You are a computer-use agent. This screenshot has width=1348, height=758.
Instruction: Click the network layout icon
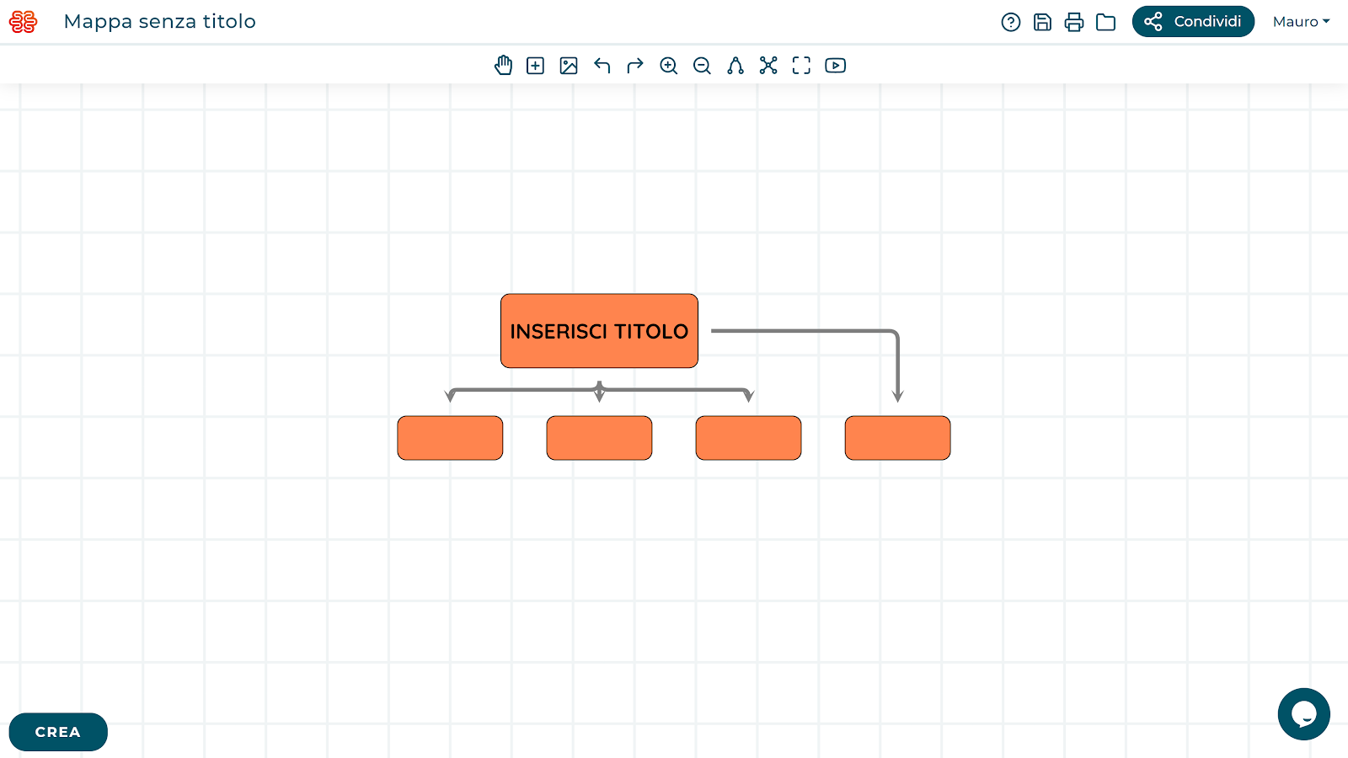point(768,66)
